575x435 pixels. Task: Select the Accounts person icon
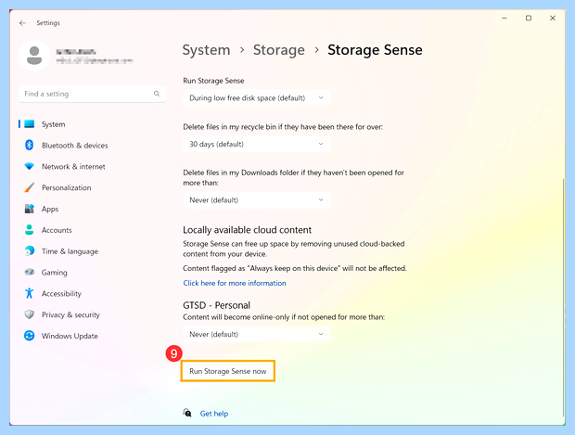(30, 230)
